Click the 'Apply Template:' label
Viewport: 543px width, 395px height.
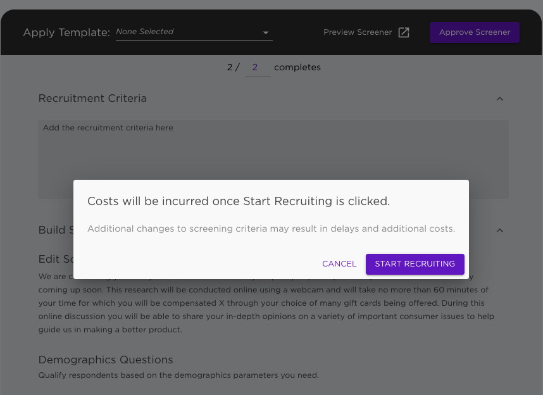pyautogui.click(x=66, y=32)
